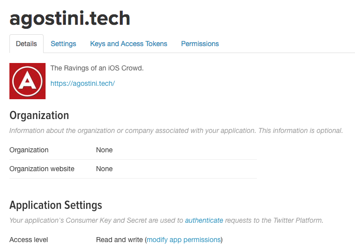Click the Application Settings heading
355x249 pixels.
55,205
